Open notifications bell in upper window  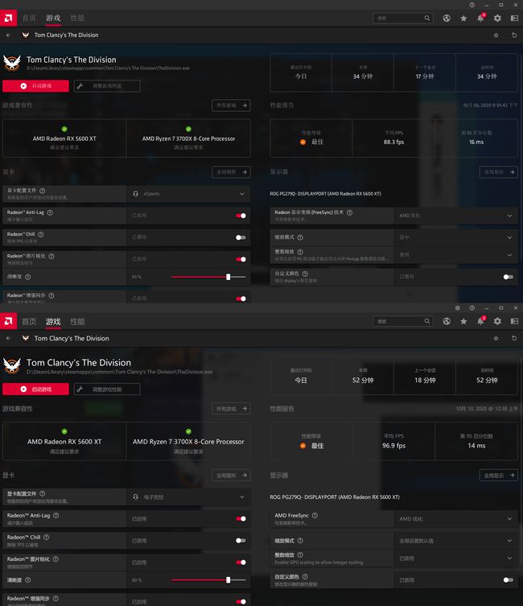pos(480,18)
